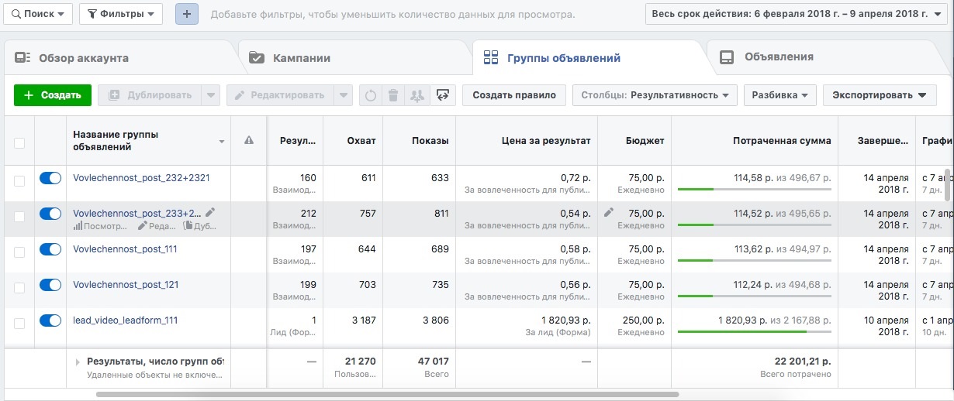The width and height of the screenshot is (954, 401).
Task: Click the budget edit pencil in highlighted row
Action: [x=609, y=212]
